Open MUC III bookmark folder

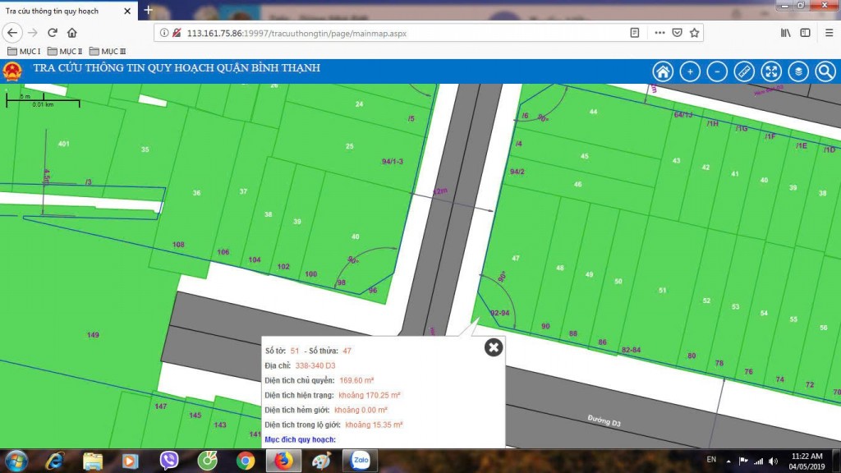(x=108, y=52)
